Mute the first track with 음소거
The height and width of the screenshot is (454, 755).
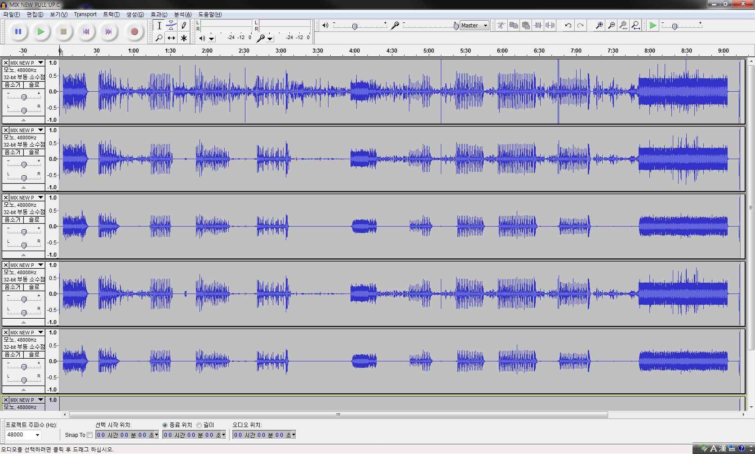(x=13, y=85)
